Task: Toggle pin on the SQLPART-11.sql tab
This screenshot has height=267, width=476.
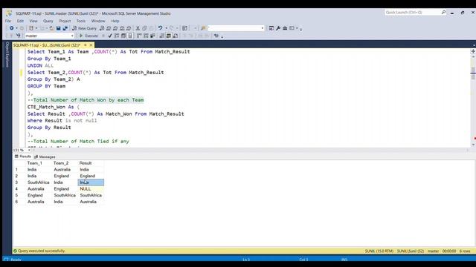Action: click(86, 44)
